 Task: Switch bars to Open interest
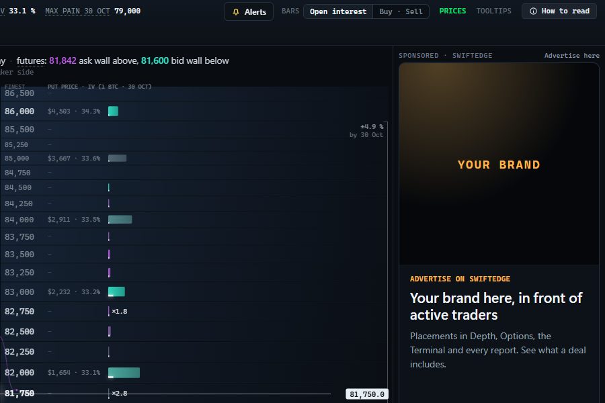[x=338, y=11]
